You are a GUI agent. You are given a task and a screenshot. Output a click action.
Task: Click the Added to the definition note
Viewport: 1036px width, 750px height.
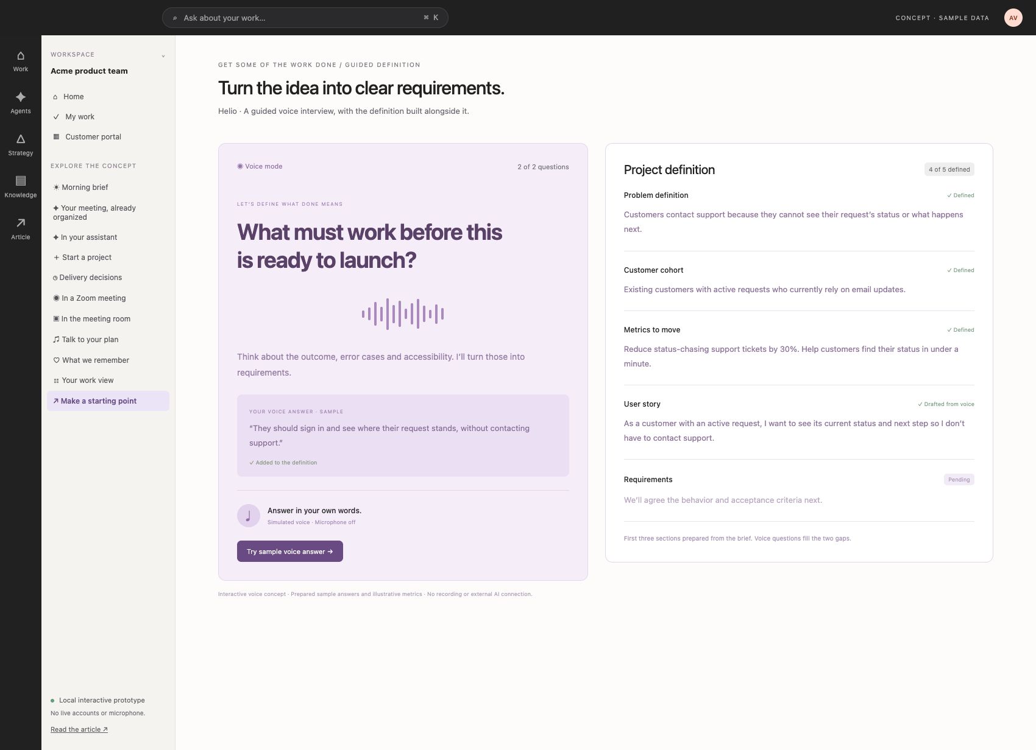point(283,463)
